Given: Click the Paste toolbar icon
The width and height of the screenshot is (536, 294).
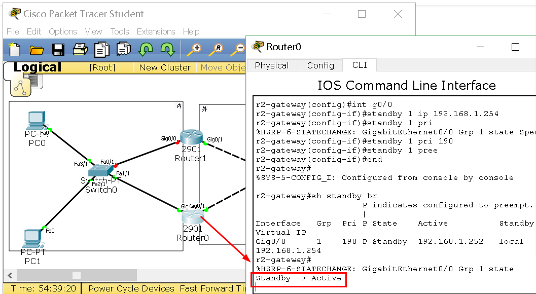Looking at the screenshot, I should (x=123, y=50).
